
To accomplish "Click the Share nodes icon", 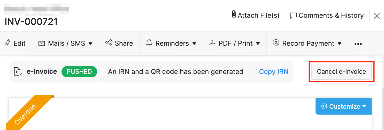I will click(109, 43).
